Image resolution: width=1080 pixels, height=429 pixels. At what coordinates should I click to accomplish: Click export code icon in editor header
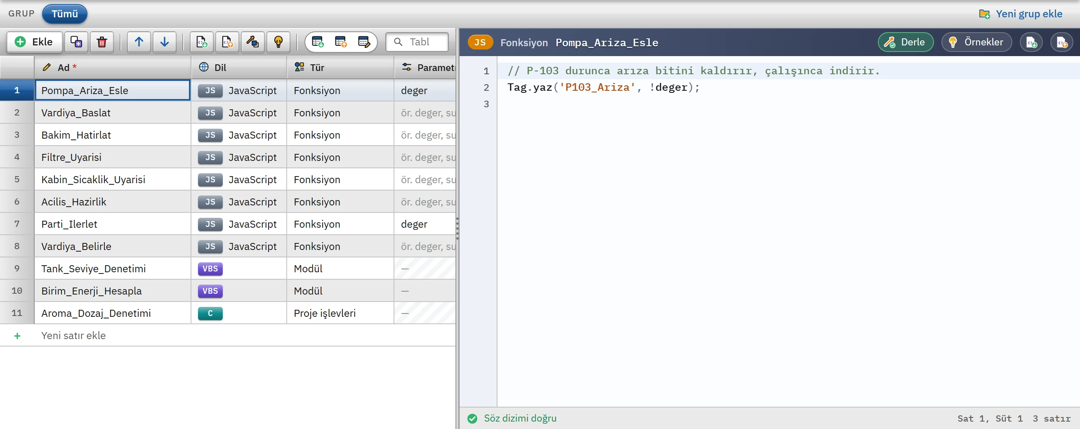pyautogui.click(x=1061, y=42)
